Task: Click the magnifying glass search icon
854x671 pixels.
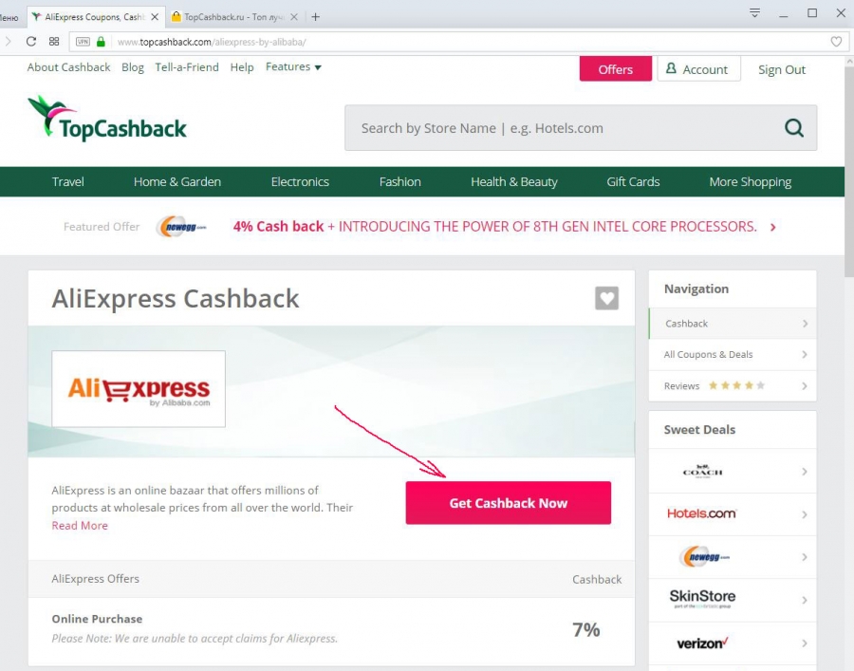Action: 793,128
